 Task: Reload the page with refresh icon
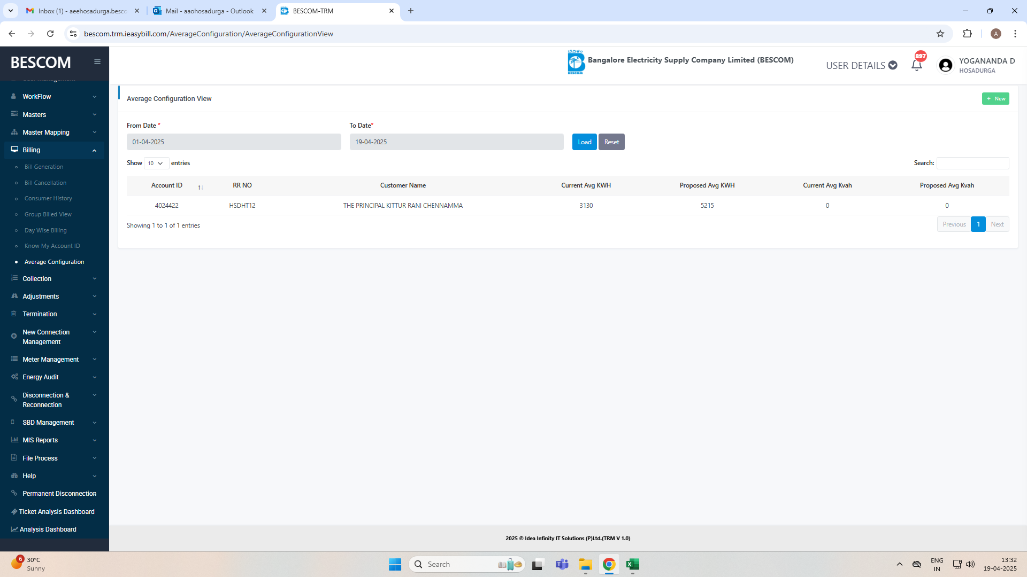(50, 34)
